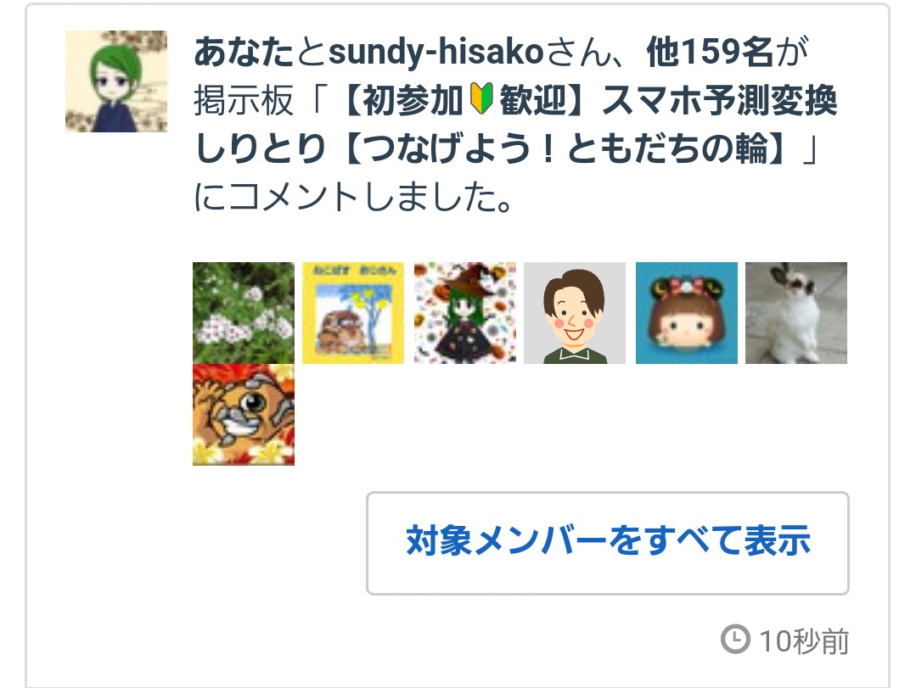Image resolution: width=916 pixels, height=688 pixels.
Task: Click the clock icon beside timestamp
Action: (735, 639)
